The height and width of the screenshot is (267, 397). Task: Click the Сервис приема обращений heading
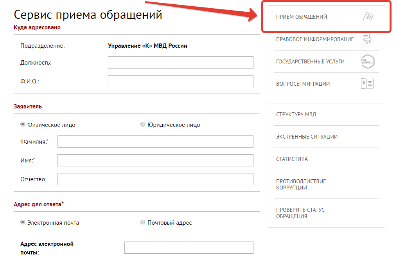tap(88, 15)
